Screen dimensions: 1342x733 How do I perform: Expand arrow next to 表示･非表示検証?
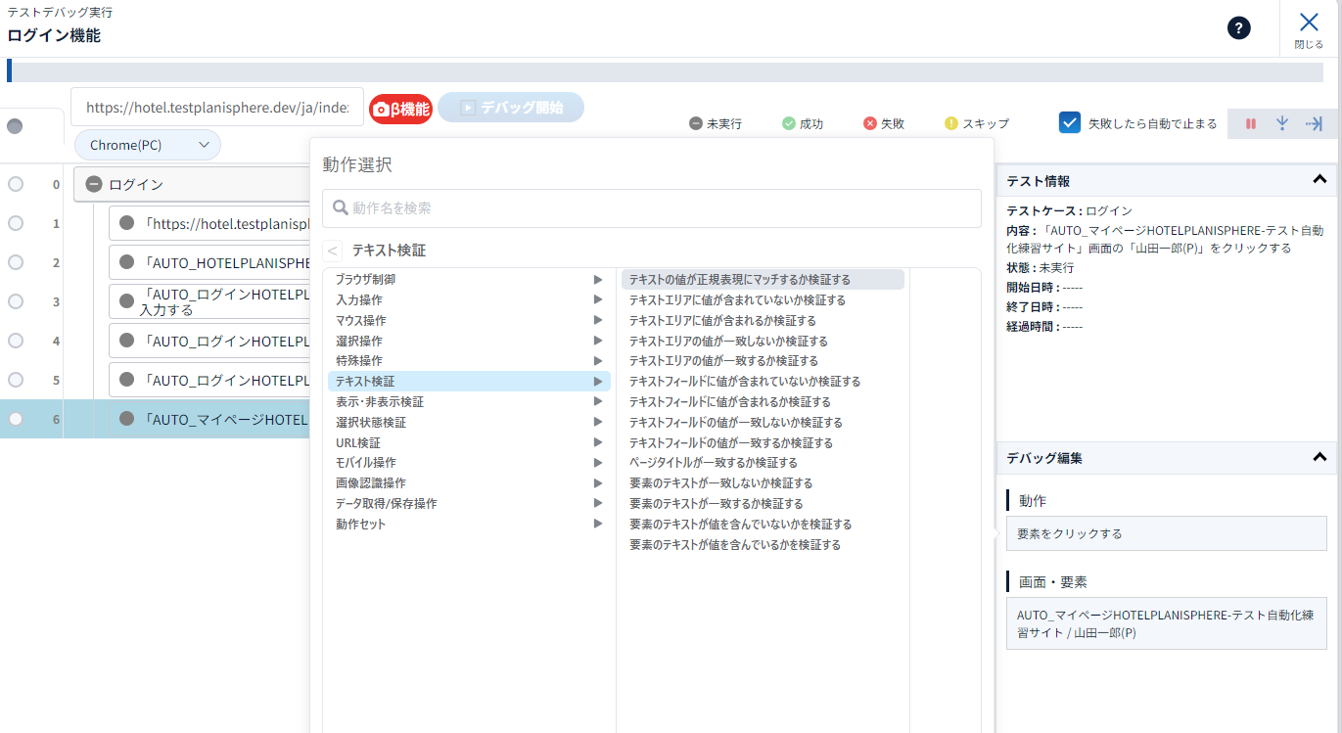click(x=597, y=402)
